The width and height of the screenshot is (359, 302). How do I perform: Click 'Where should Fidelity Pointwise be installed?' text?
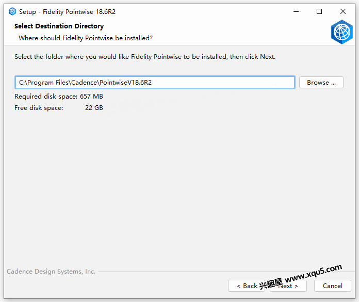(86, 38)
